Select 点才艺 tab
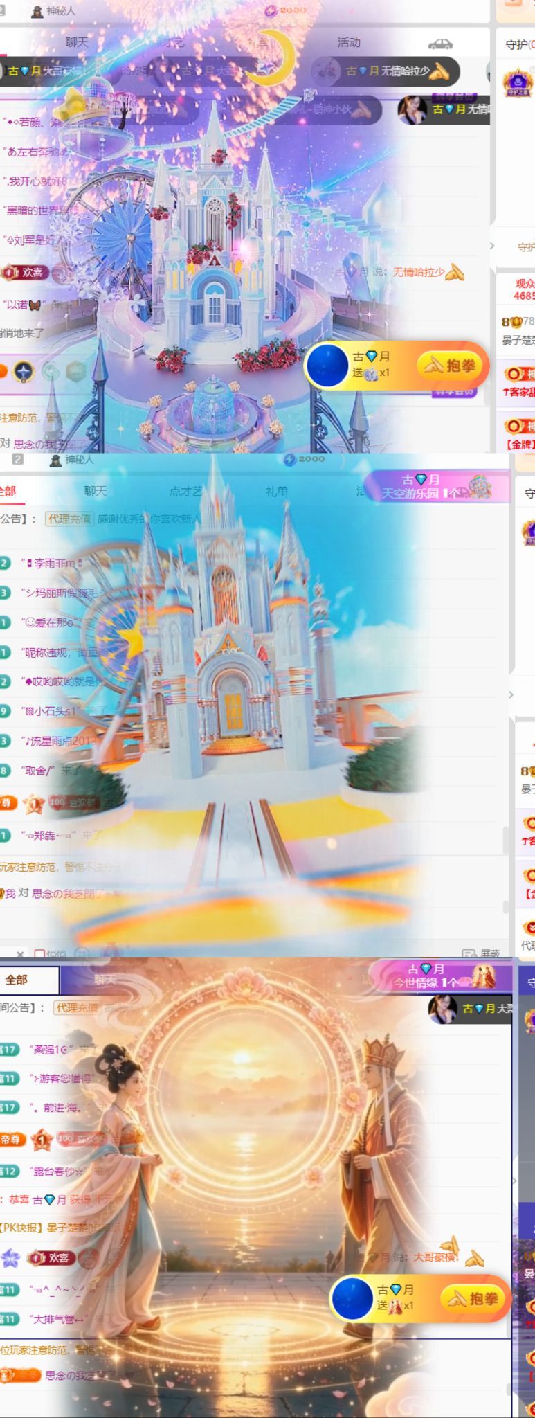 click(x=185, y=491)
